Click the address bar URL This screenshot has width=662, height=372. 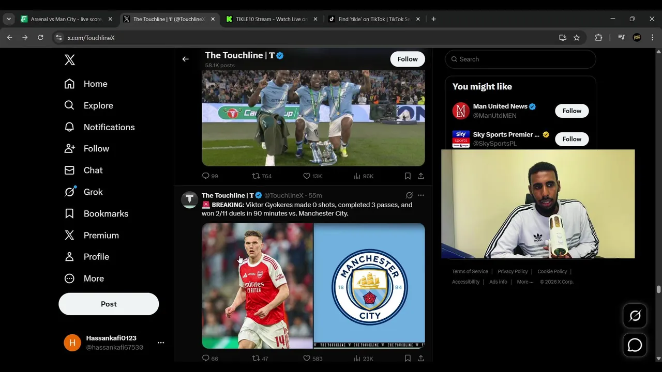click(x=91, y=38)
